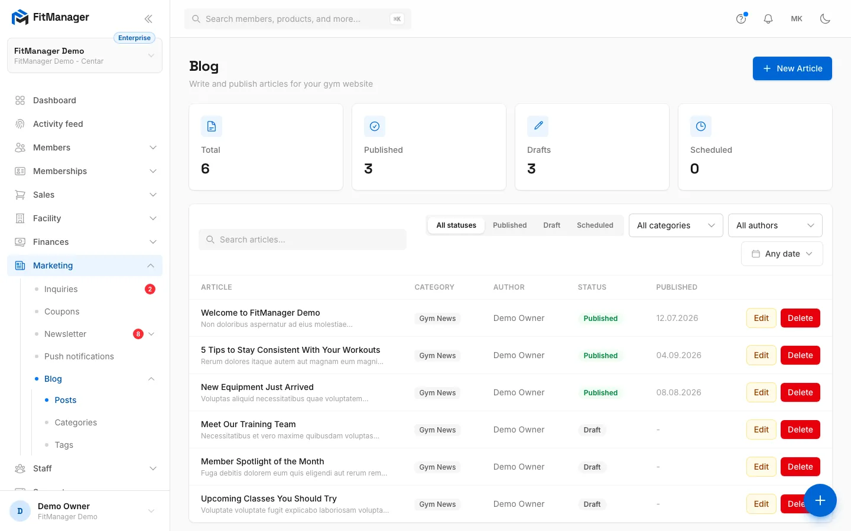Image resolution: width=851 pixels, height=531 pixels.
Task: Expand the Members submenu chevron
Action: click(153, 147)
